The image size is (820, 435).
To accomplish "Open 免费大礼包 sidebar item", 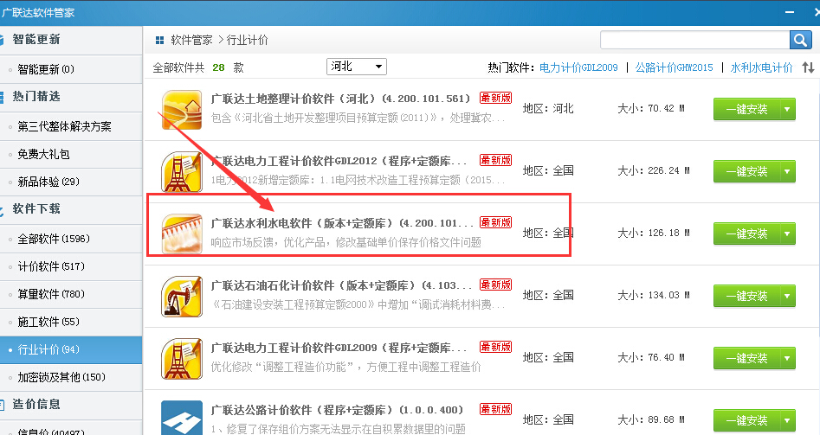I will (x=71, y=154).
